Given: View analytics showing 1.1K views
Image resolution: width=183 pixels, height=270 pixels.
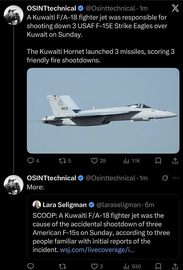Looking at the screenshot, I should (126, 161).
